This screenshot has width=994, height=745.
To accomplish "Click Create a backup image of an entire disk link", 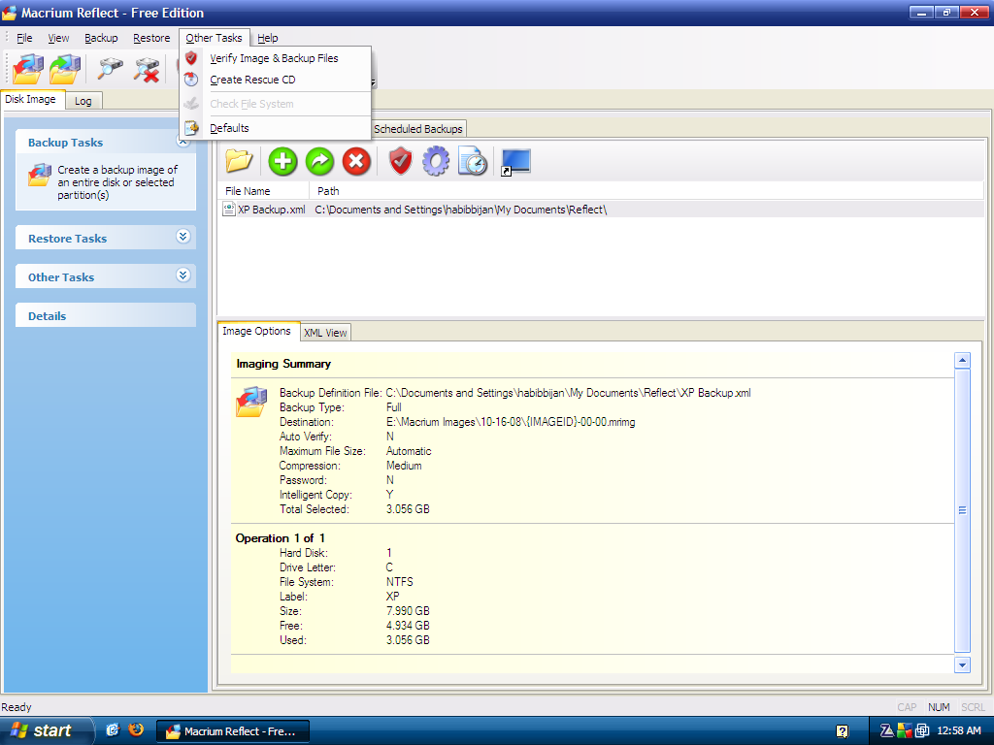I will pyautogui.click(x=117, y=182).
